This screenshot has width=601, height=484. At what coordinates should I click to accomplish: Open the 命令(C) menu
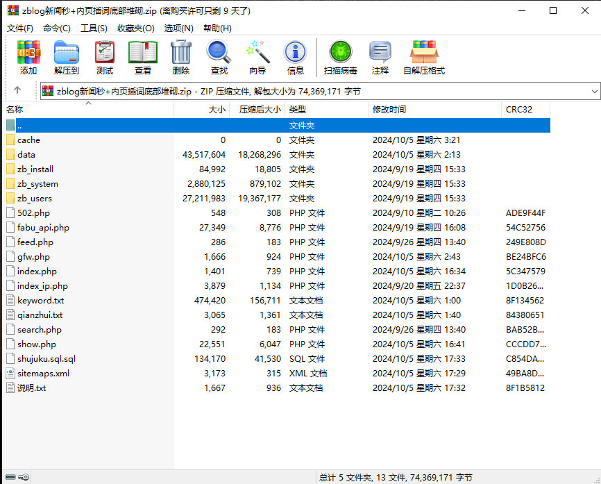click(57, 28)
